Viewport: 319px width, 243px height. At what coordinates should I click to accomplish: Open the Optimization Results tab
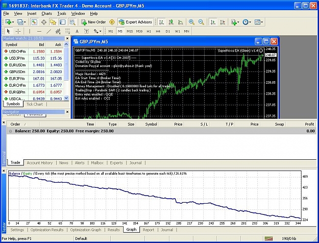[47, 230]
